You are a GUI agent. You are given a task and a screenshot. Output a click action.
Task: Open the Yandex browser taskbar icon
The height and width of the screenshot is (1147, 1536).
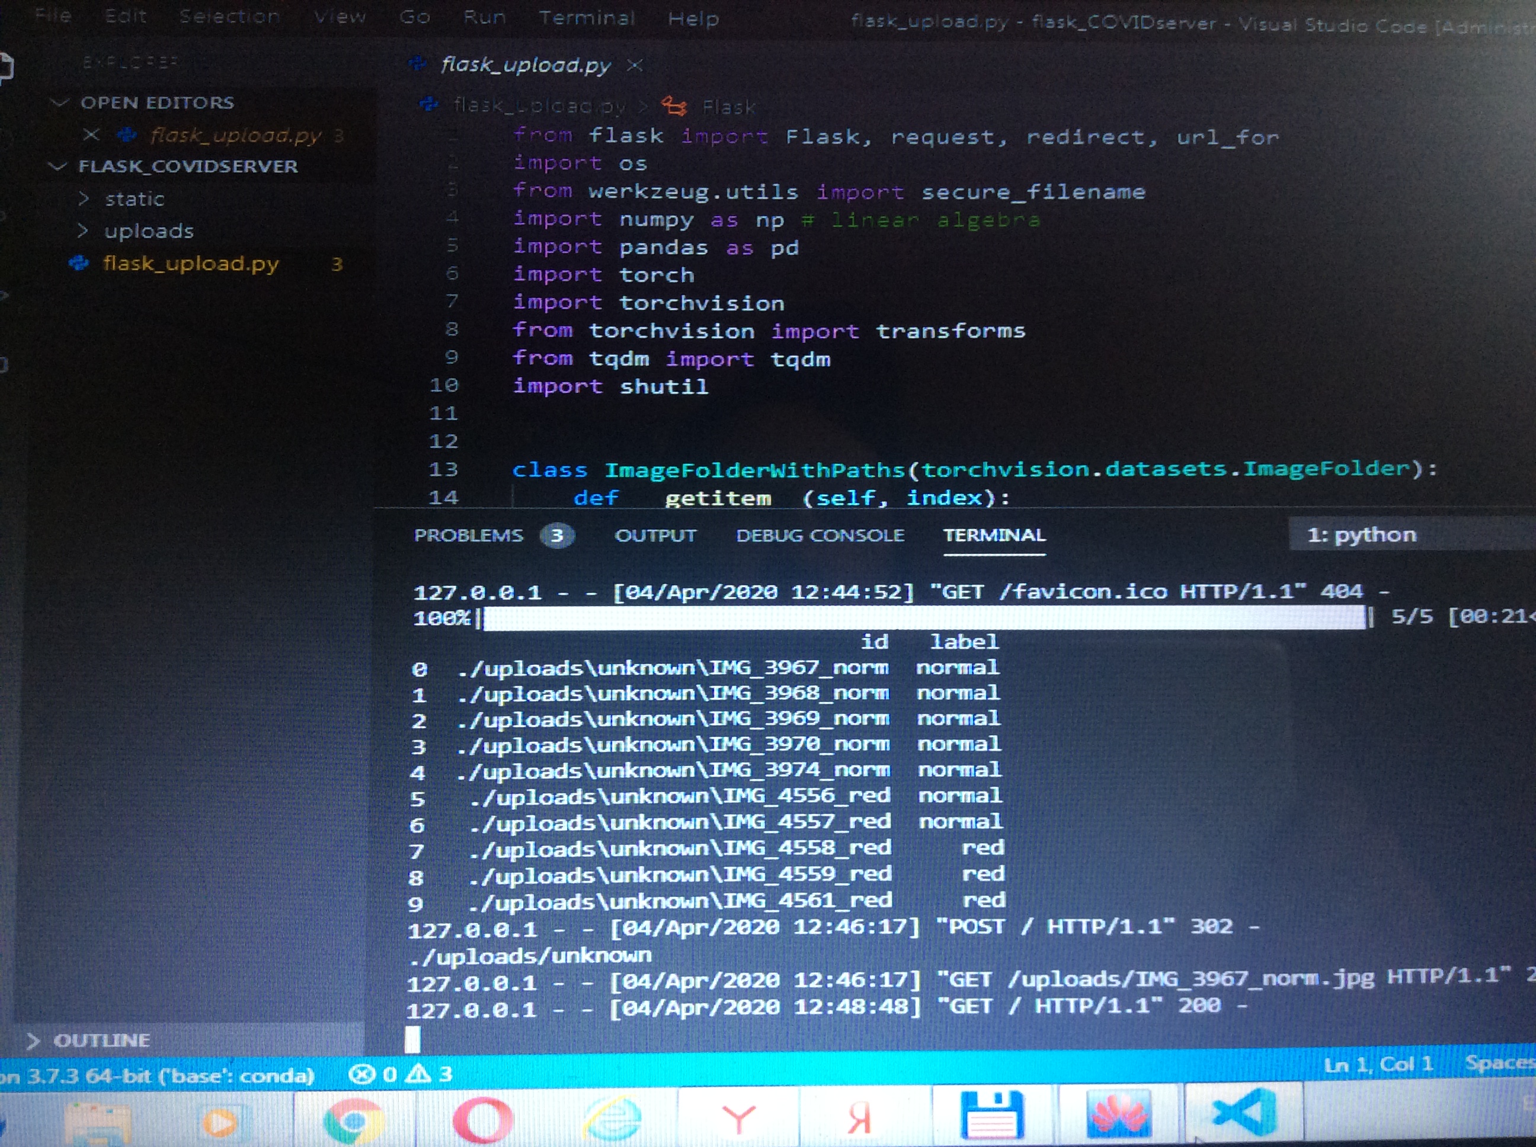(738, 1119)
